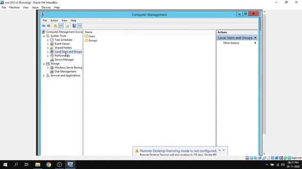Select the Shared Folders icon

pyautogui.click(x=52, y=48)
